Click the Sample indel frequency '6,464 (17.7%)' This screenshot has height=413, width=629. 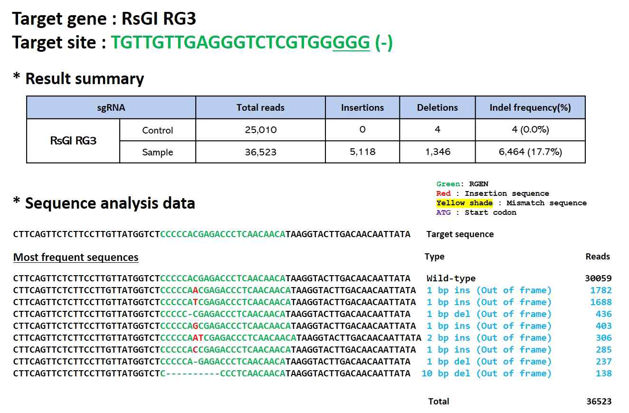click(x=530, y=152)
